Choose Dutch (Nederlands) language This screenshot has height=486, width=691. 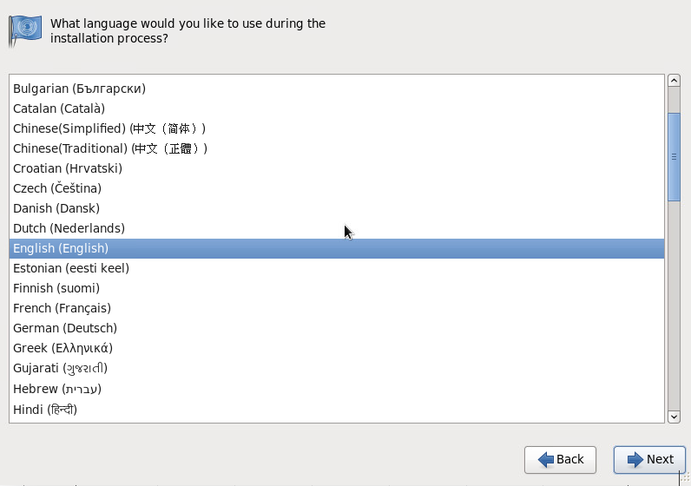click(x=337, y=228)
